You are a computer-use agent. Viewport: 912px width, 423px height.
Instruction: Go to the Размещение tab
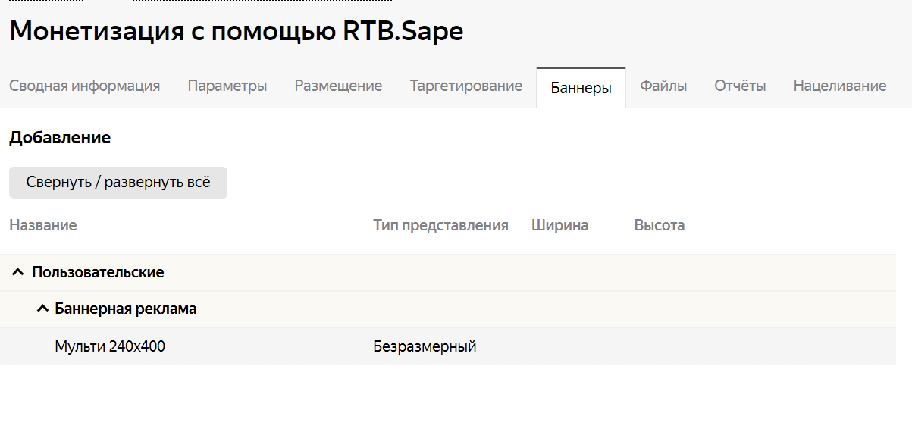click(338, 86)
